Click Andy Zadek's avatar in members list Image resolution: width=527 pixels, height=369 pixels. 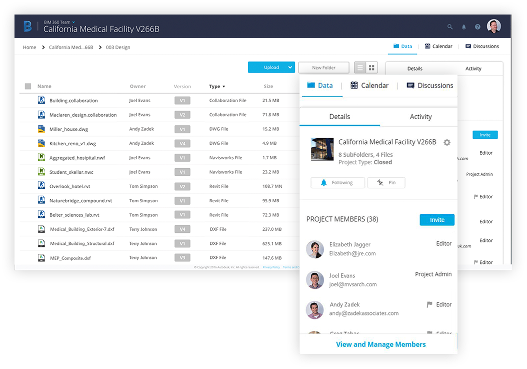coord(314,310)
